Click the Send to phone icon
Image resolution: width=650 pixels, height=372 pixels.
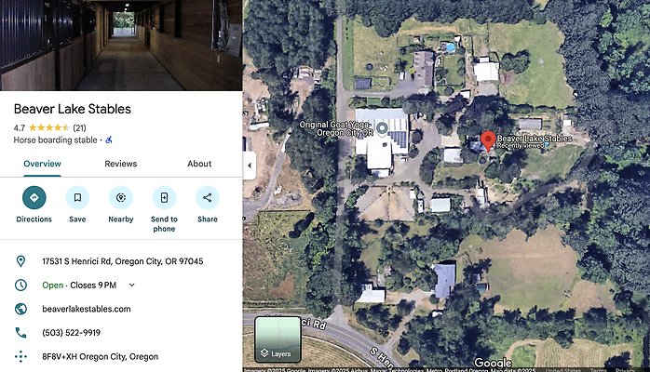tap(164, 198)
